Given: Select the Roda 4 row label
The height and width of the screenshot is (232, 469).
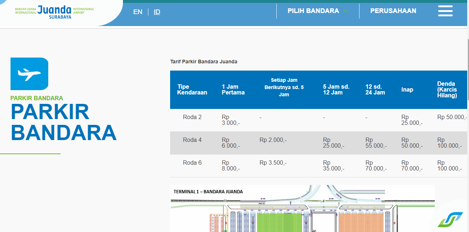Looking at the screenshot, I should 192,140.
